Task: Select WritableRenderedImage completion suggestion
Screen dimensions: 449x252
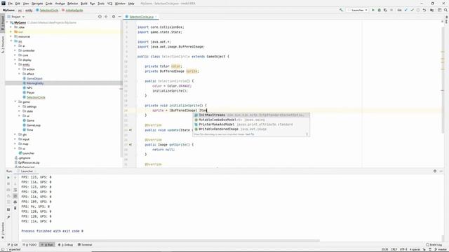Action: pos(251,129)
